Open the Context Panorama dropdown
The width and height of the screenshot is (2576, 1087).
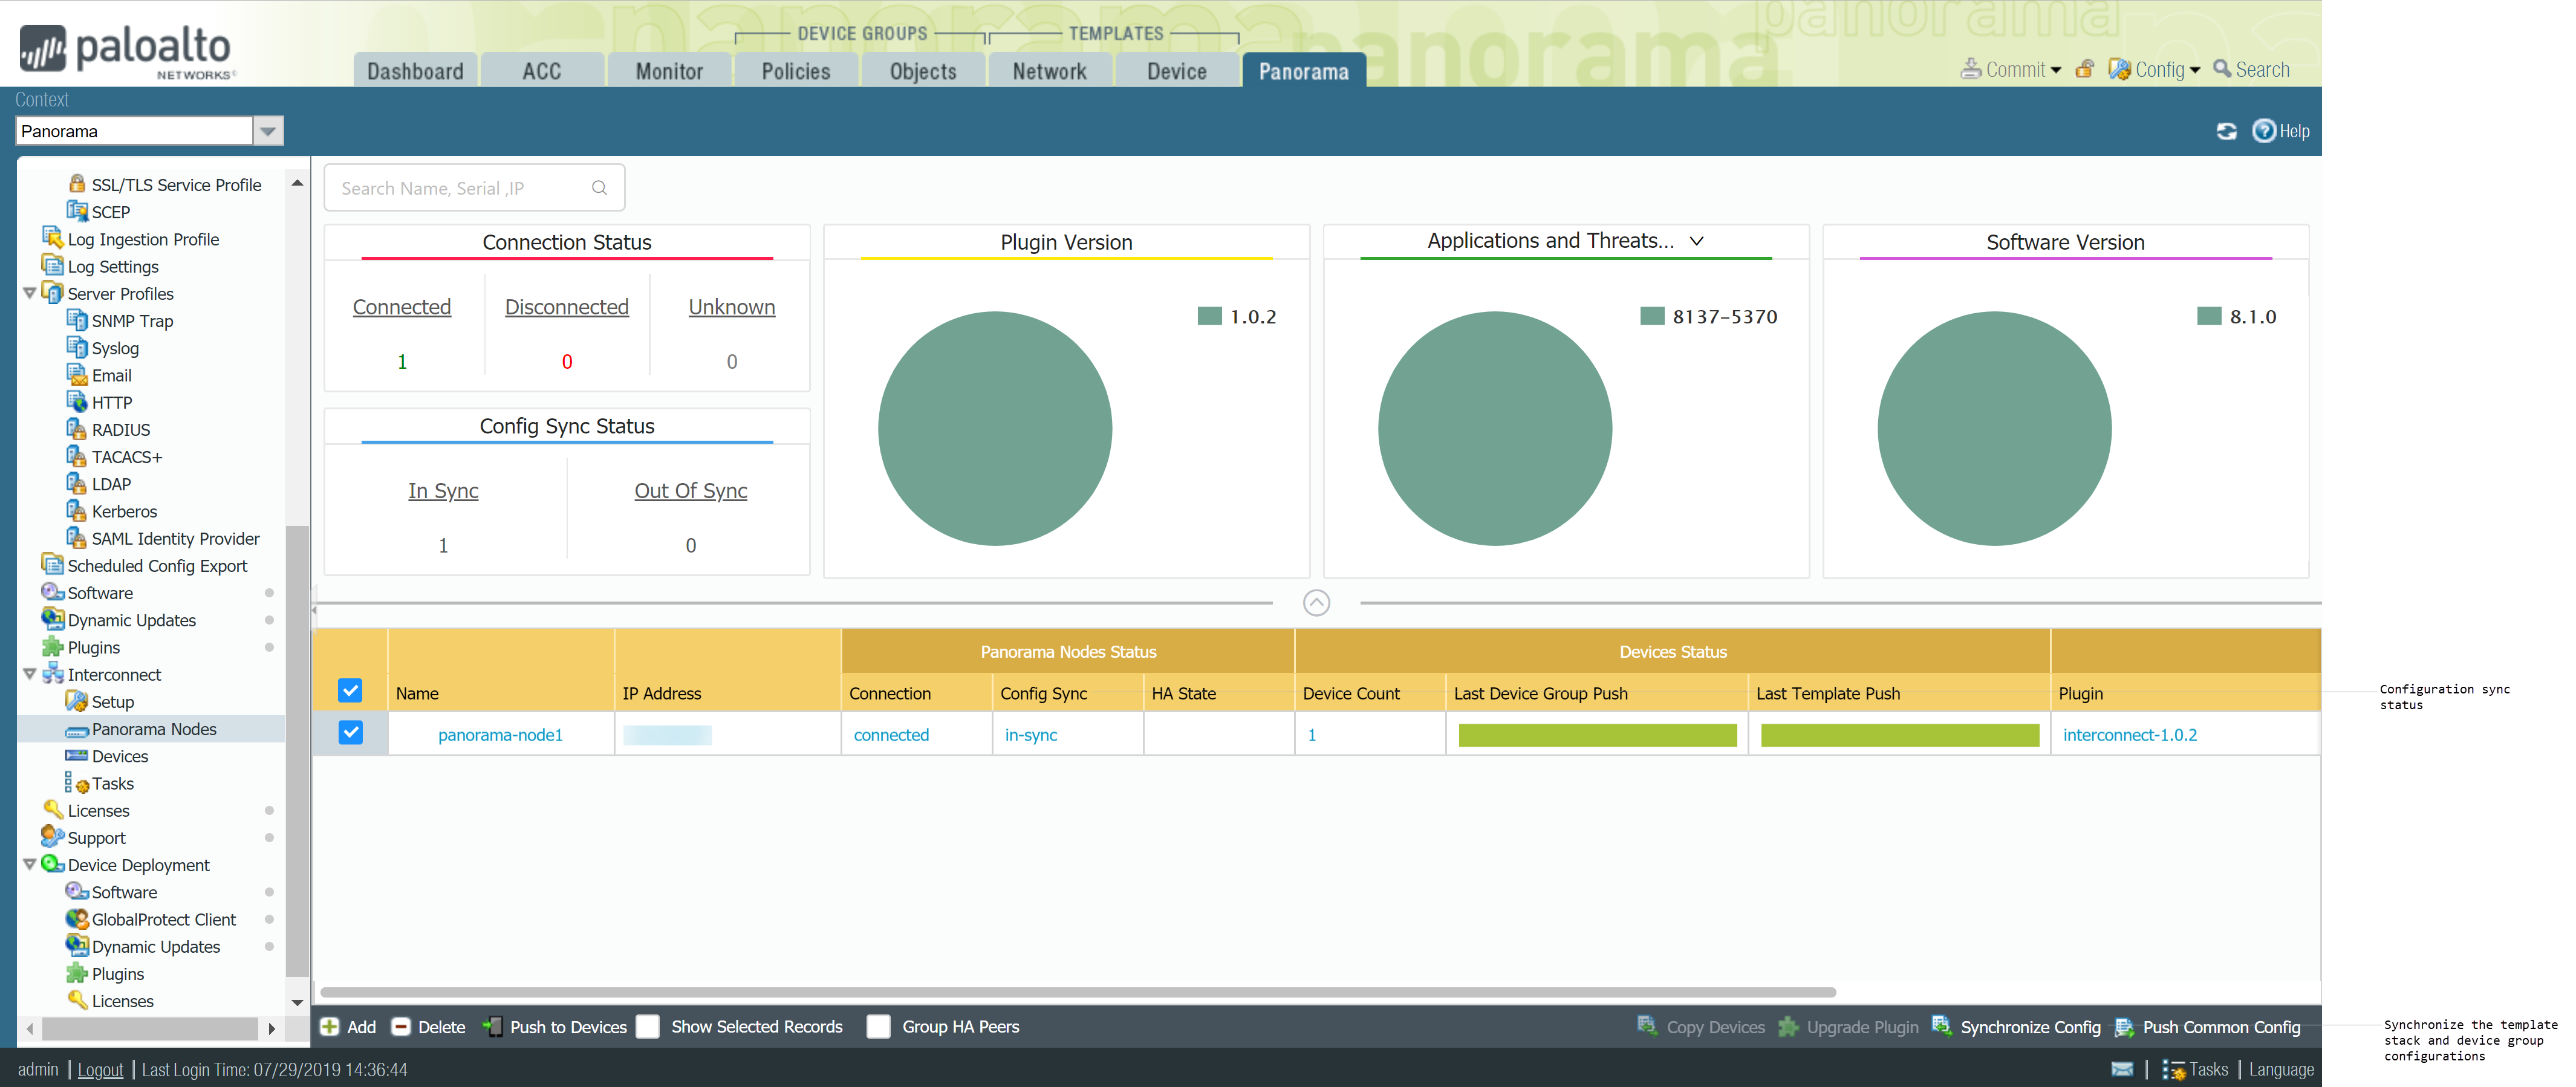267,131
